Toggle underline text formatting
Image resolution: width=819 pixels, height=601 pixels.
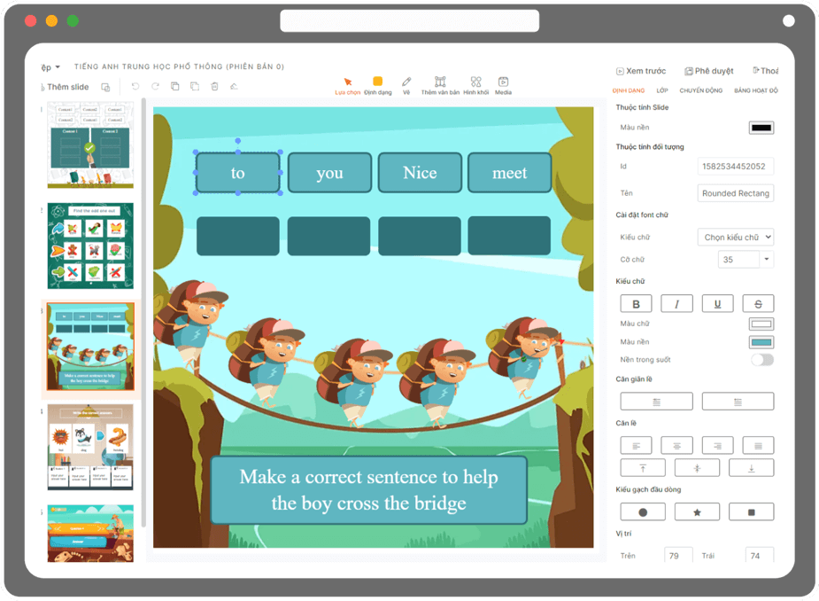pos(717,304)
